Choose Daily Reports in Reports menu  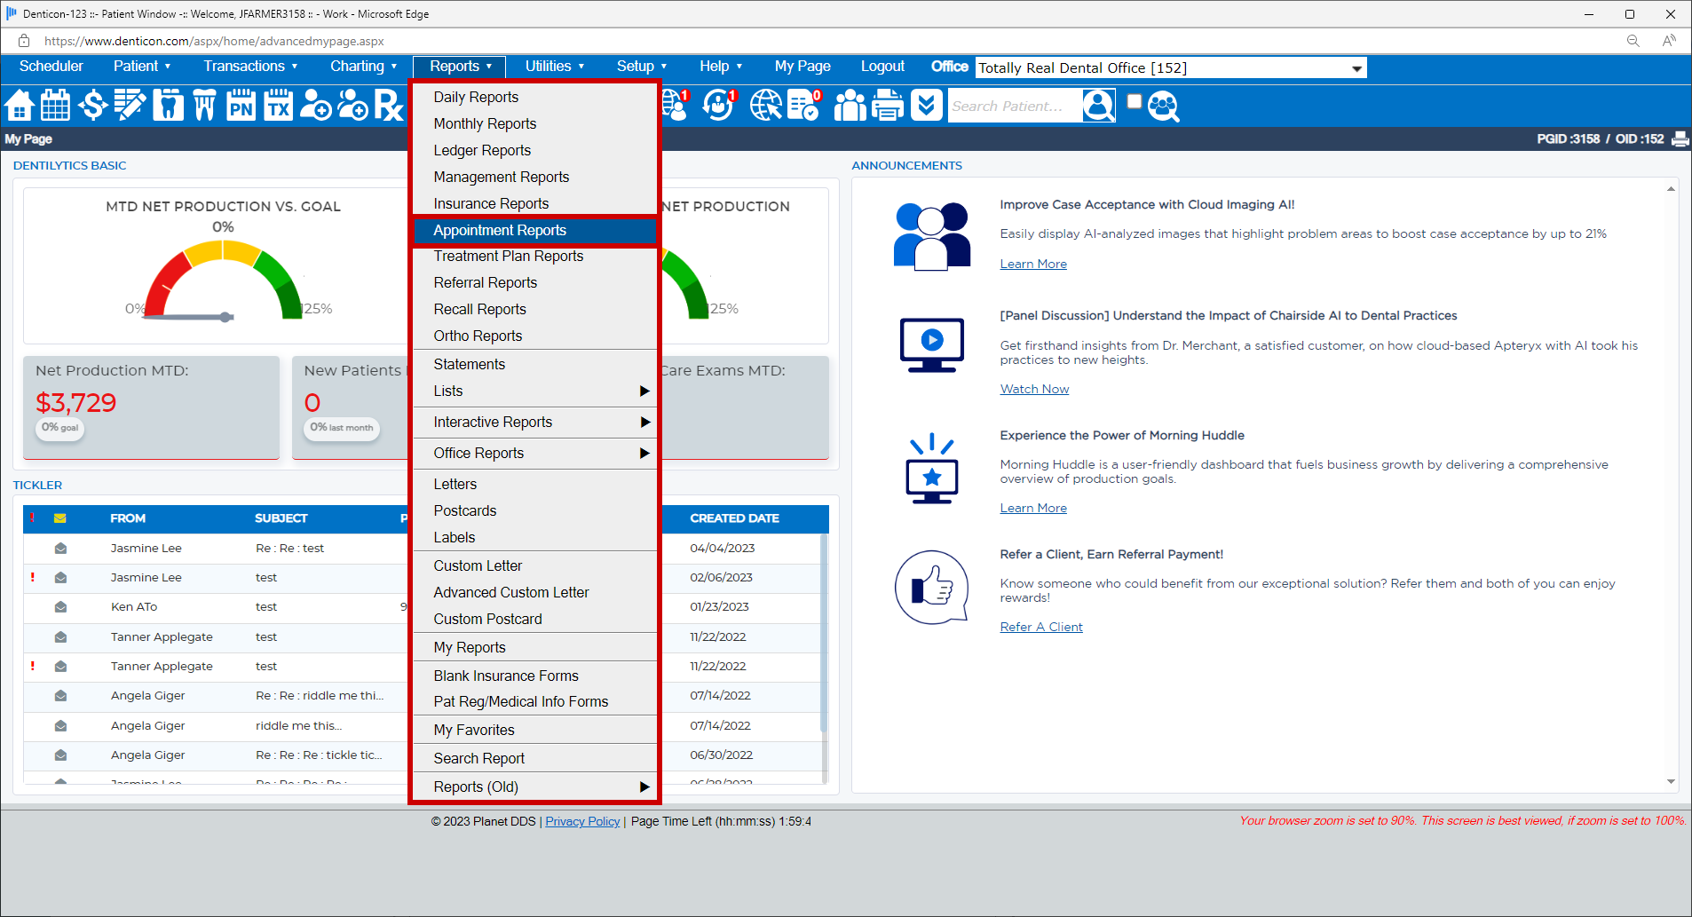(x=535, y=98)
